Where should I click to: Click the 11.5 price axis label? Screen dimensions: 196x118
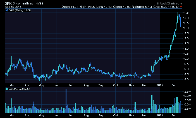point(186,44)
